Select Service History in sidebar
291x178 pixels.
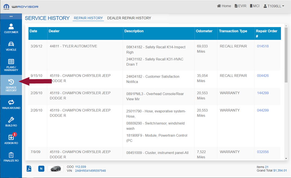[11, 85]
